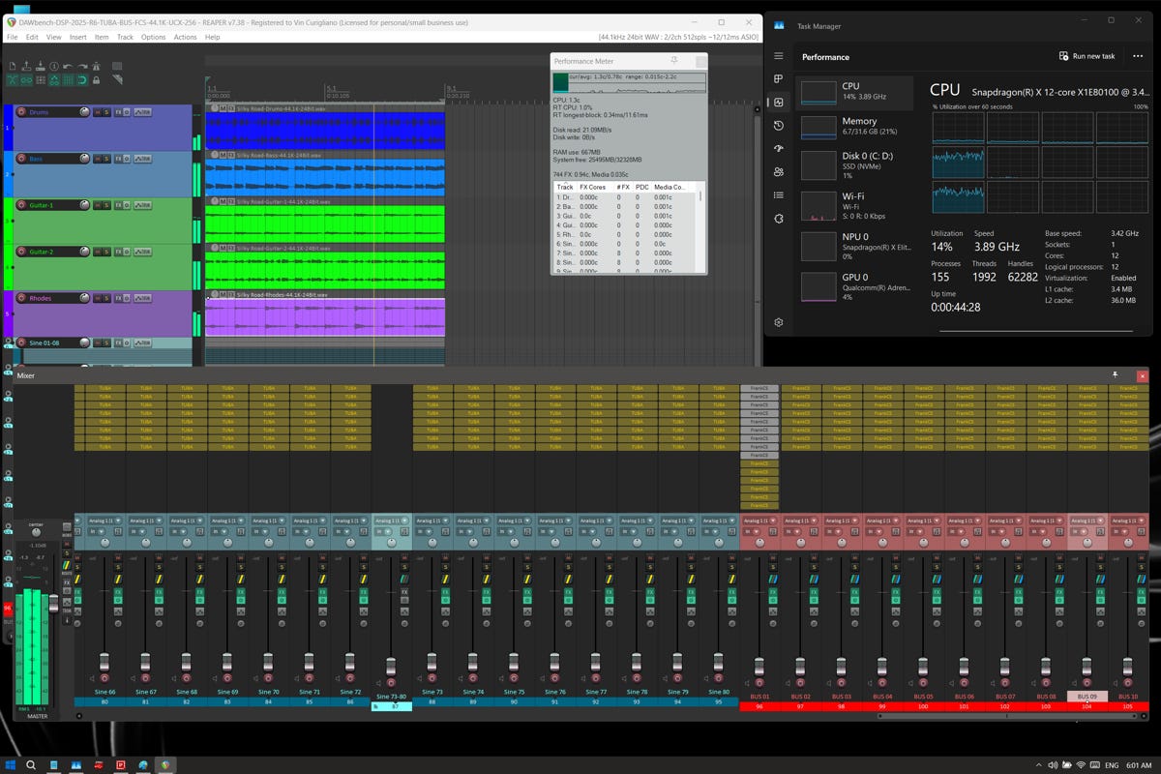Open Task Manager settings gear
The width and height of the screenshot is (1161, 774).
[779, 322]
